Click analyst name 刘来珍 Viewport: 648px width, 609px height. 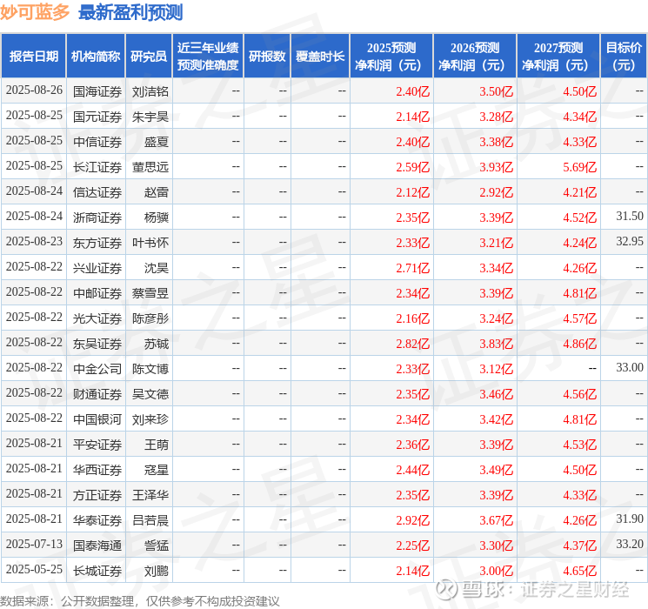coord(150,419)
